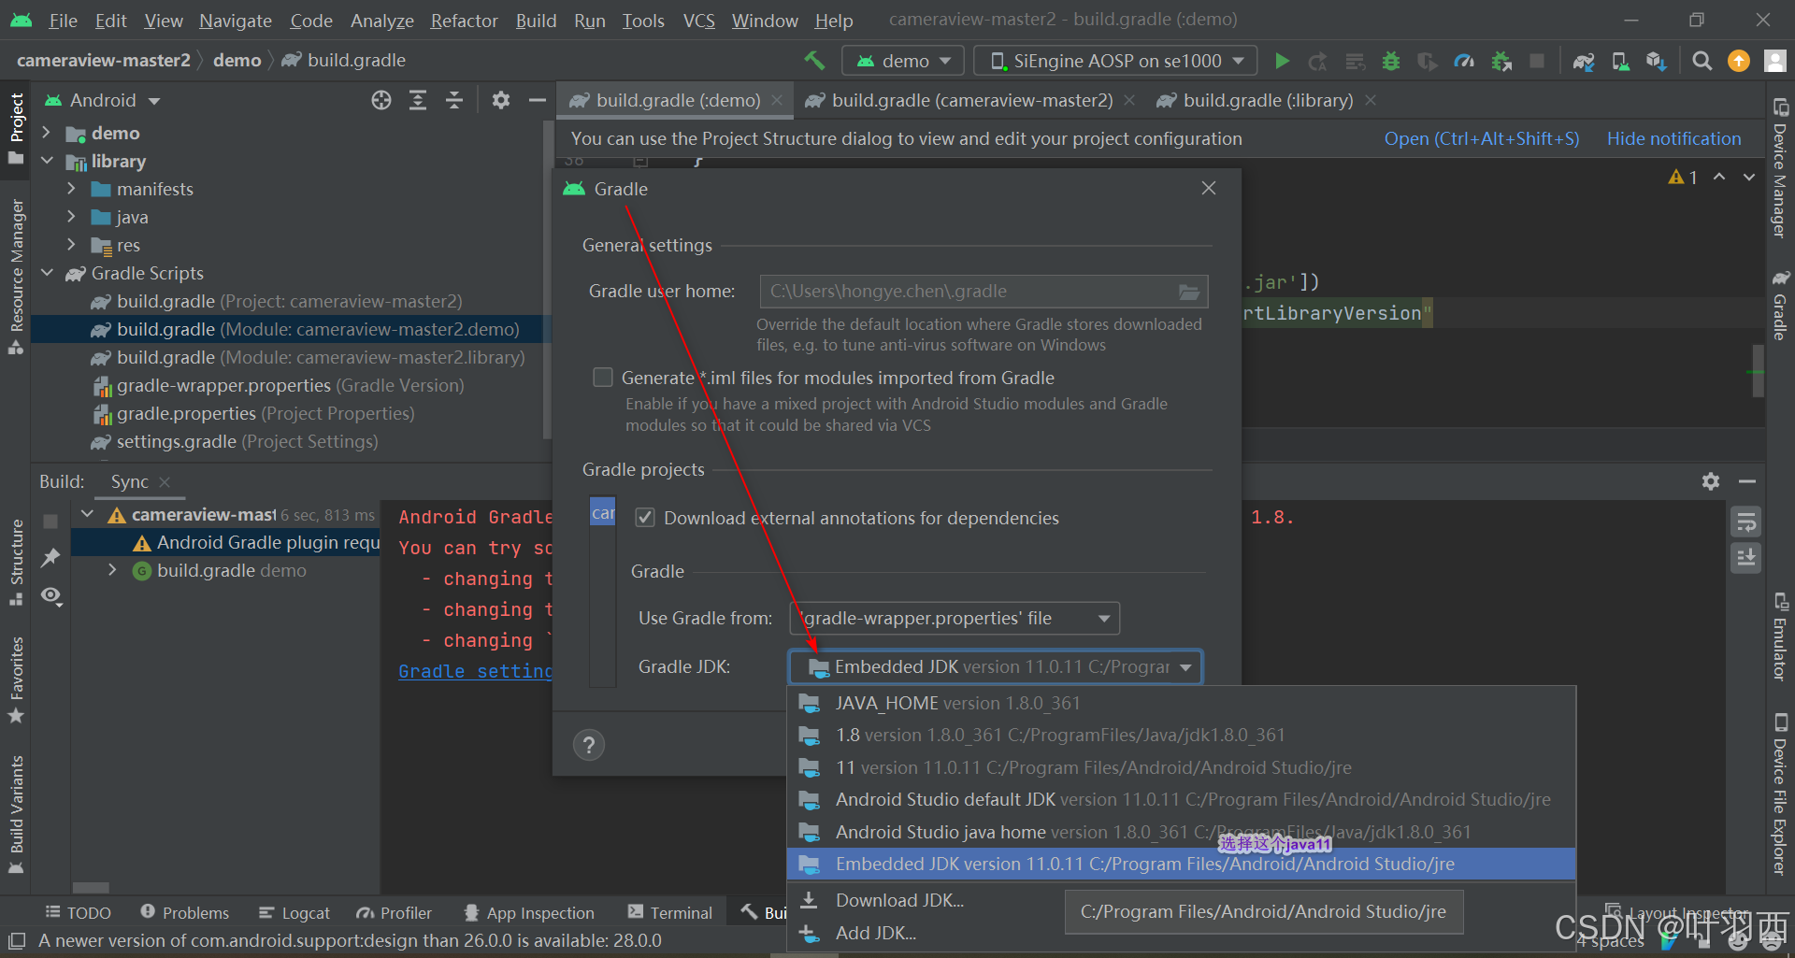Open the Android project view dropdown
The width and height of the screenshot is (1795, 958).
coord(103,100)
